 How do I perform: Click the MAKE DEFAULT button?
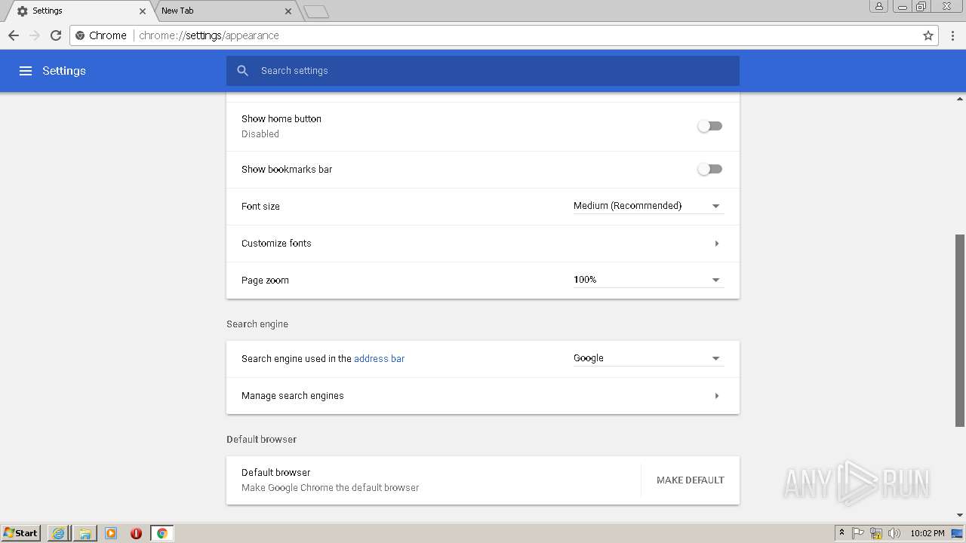pyautogui.click(x=691, y=480)
